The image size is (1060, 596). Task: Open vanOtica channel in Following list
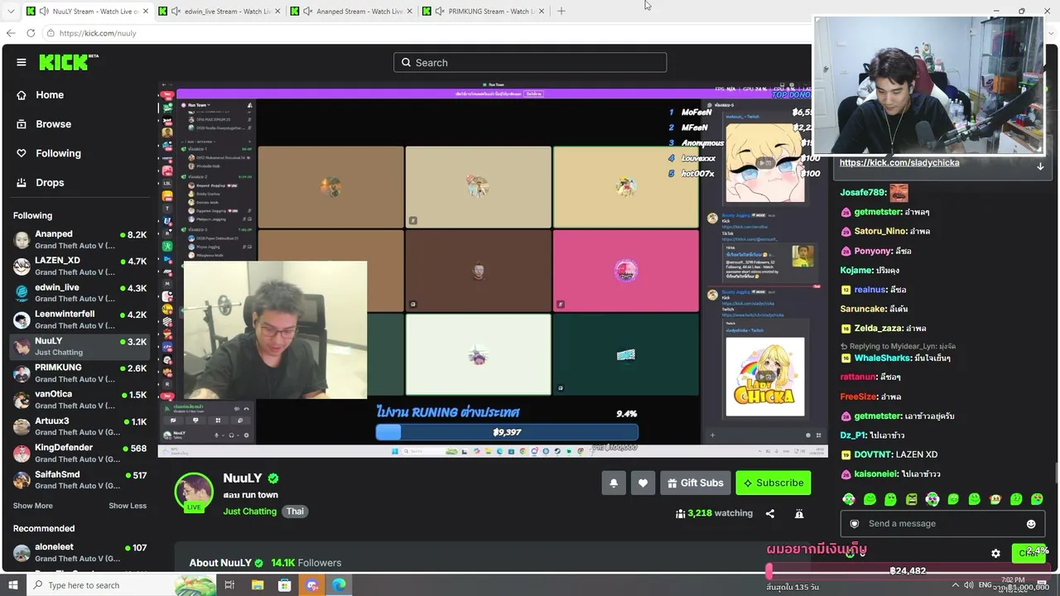[80, 399]
